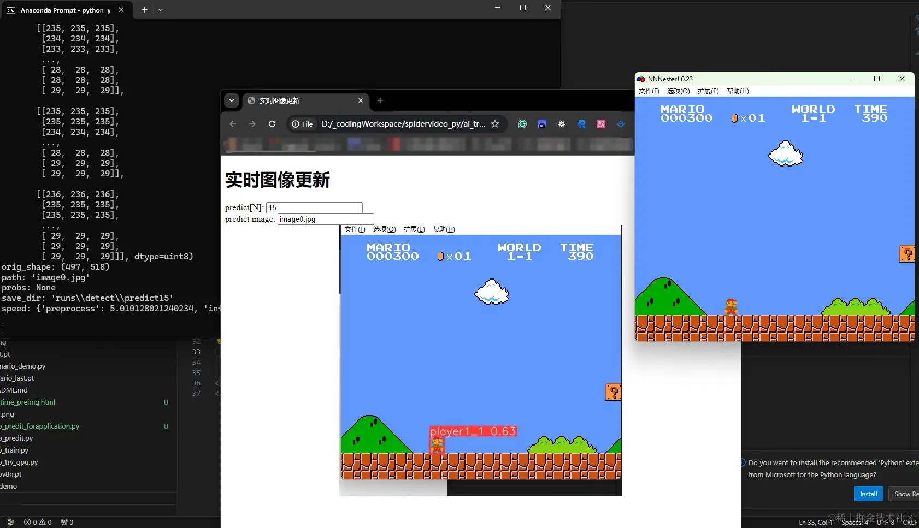Focus the predict[N] input field

pos(314,207)
